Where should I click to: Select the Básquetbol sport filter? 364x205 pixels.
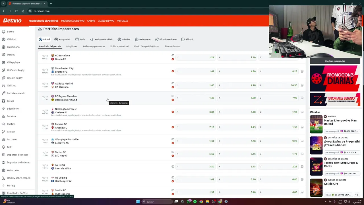[62, 39]
